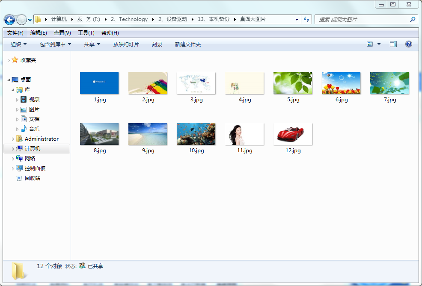Click in the search input field
This screenshot has width=422, height=286.
(x=362, y=20)
